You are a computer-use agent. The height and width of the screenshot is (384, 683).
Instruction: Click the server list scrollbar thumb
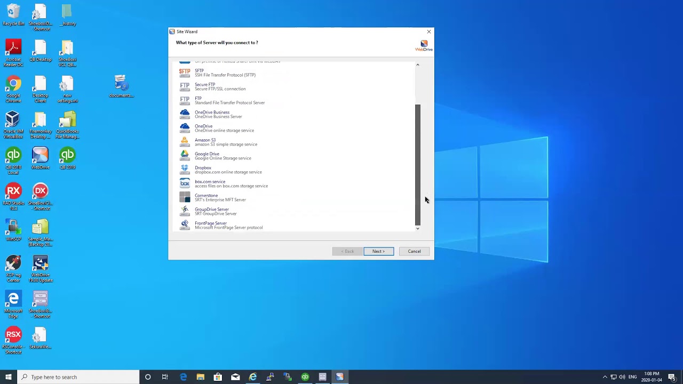coord(418,164)
